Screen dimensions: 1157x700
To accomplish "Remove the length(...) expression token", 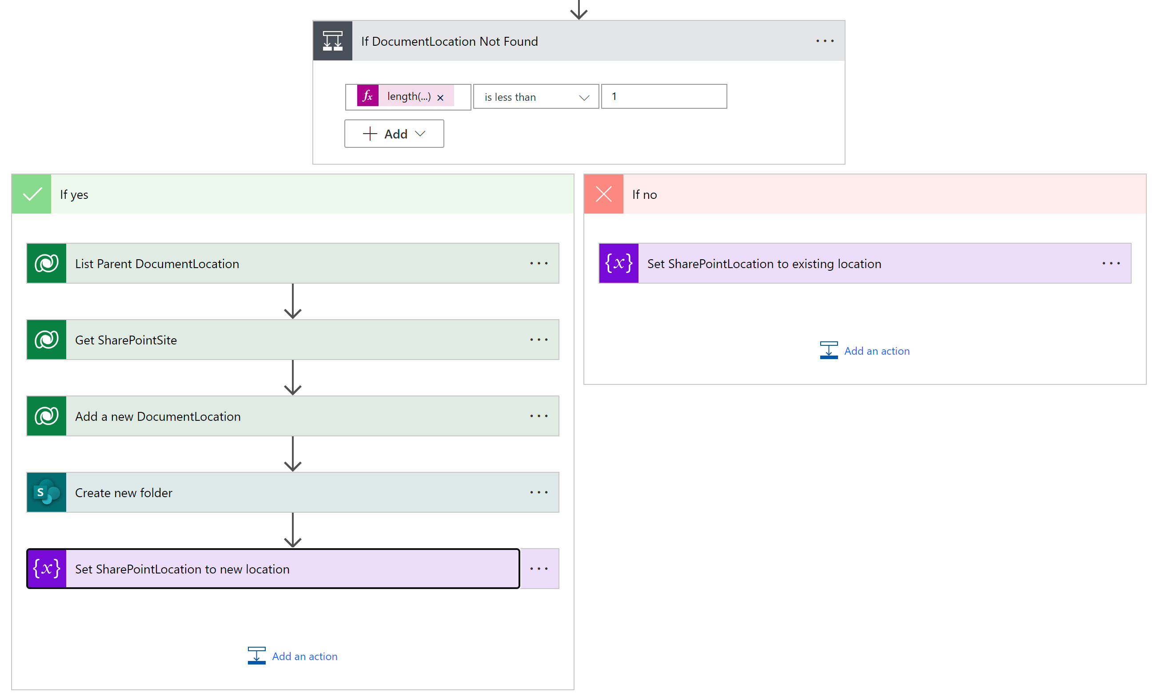I will click(440, 98).
